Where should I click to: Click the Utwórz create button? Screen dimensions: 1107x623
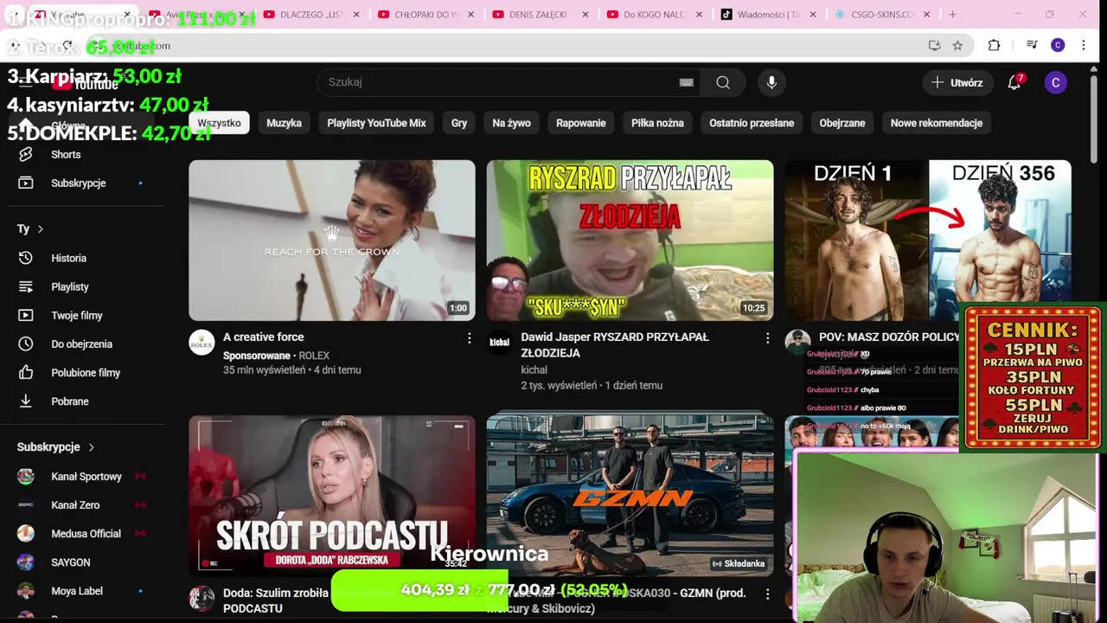tap(957, 82)
